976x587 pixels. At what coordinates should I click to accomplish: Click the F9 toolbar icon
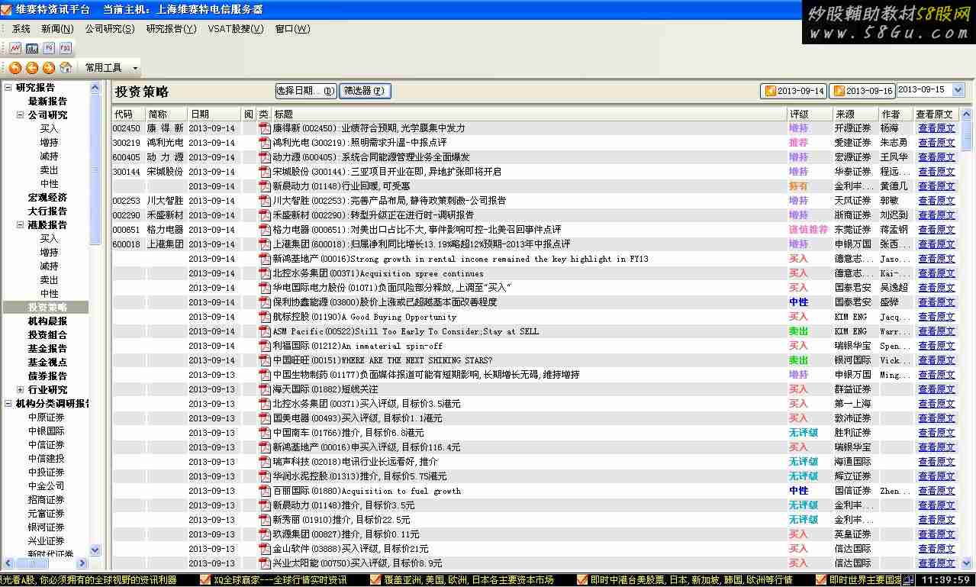coord(49,48)
